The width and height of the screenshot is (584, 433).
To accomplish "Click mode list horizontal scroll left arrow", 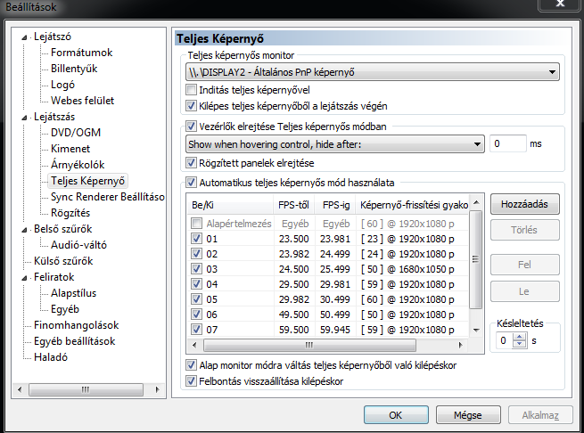I will click(194, 345).
